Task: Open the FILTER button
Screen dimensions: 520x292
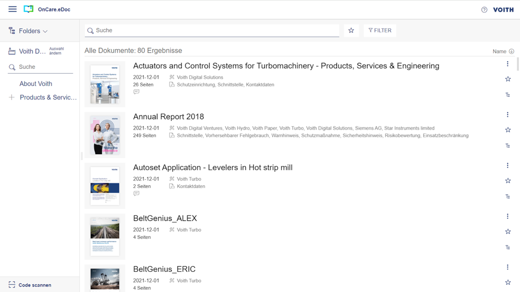Action: click(380, 31)
